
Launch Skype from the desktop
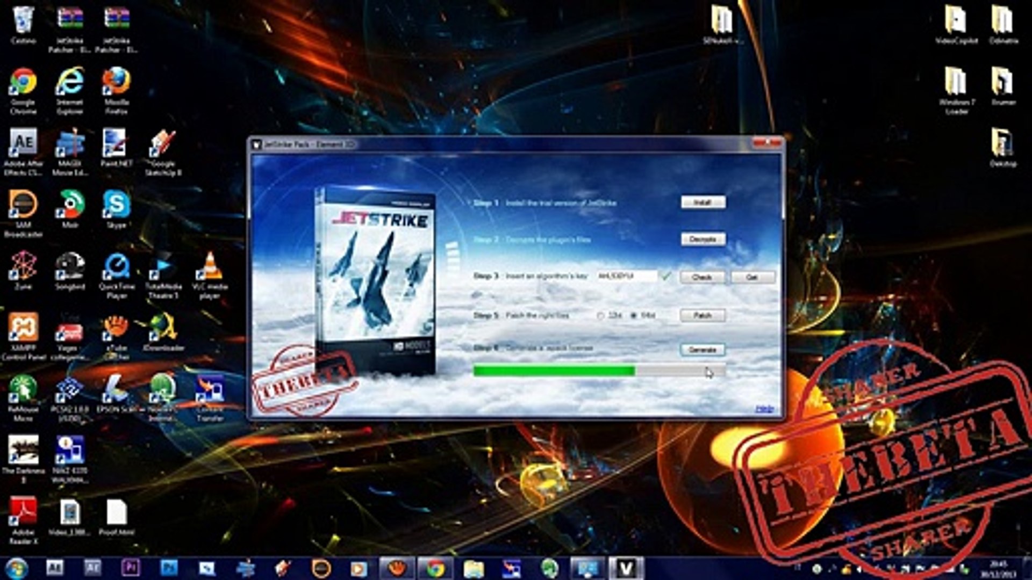pyautogui.click(x=117, y=205)
